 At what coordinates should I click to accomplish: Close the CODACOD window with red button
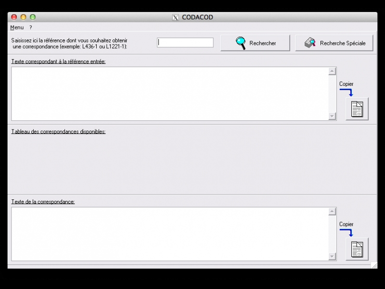pos(14,17)
